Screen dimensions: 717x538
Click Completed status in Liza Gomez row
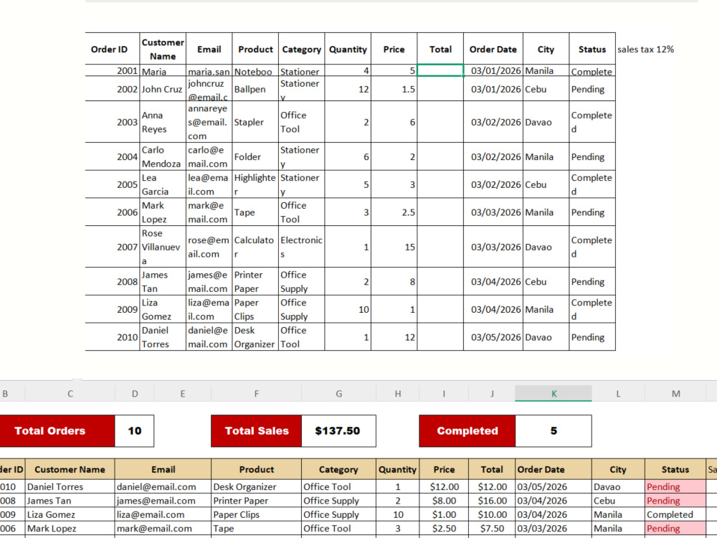(x=675, y=514)
